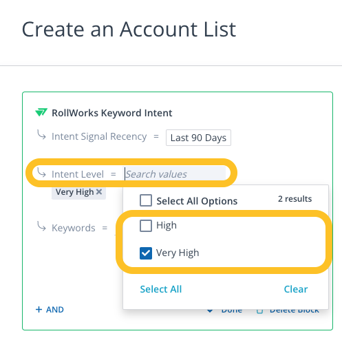The width and height of the screenshot is (342, 338).
Task: Uncheck the Very High checkbox
Action: [x=146, y=253]
